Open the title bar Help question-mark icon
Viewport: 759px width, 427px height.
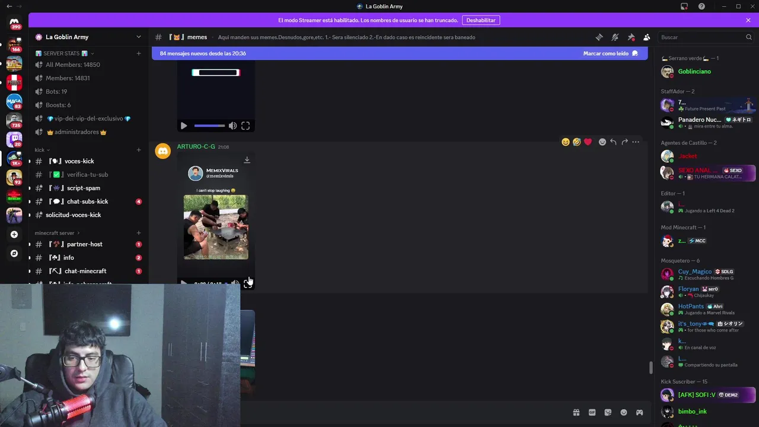pos(701,7)
